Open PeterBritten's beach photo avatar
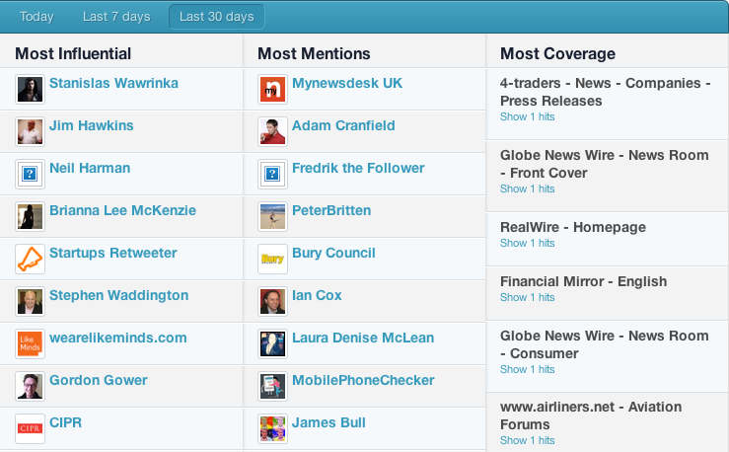The image size is (729, 452). click(272, 216)
